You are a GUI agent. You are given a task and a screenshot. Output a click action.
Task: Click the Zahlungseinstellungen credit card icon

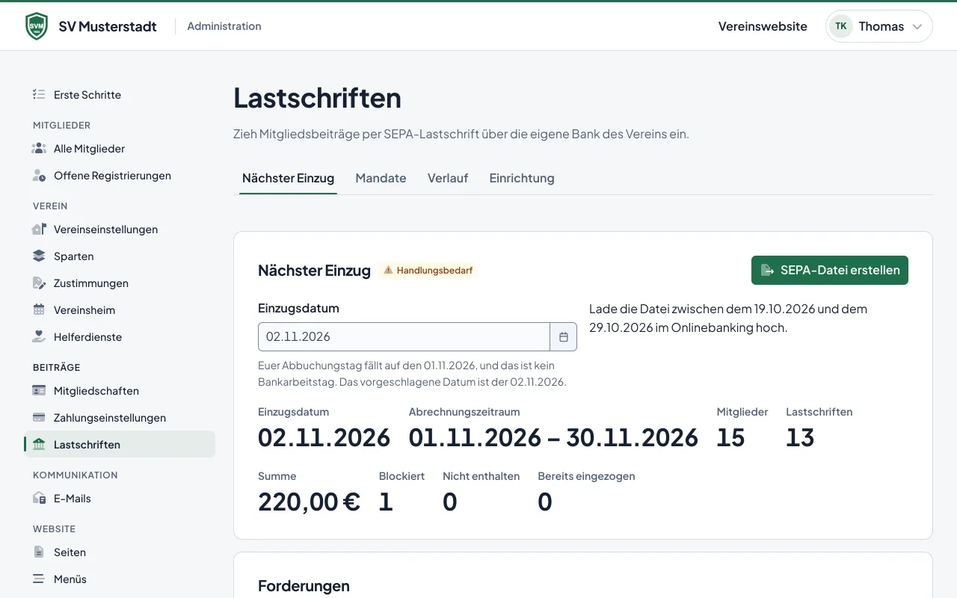(x=39, y=418)
